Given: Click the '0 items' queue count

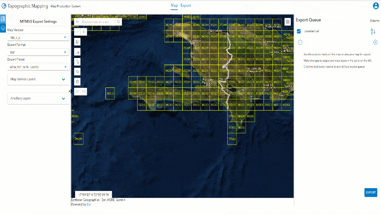Looking at the screenshot, I should [x=375, y=21].
